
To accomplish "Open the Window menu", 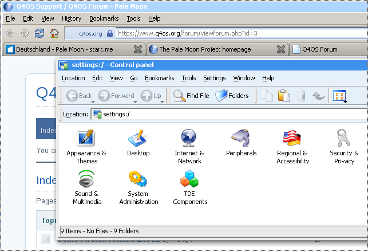I will [x=244, y=78].
